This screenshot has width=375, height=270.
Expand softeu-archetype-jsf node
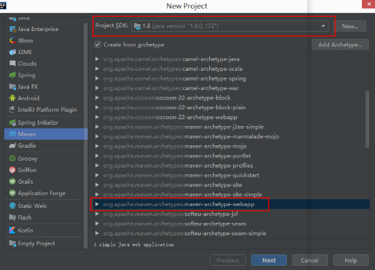(x=97, y=214)
